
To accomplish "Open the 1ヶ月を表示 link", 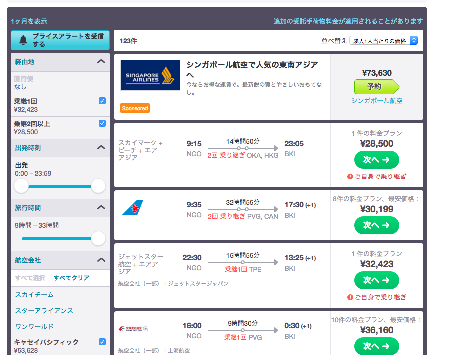I will 29,21.
